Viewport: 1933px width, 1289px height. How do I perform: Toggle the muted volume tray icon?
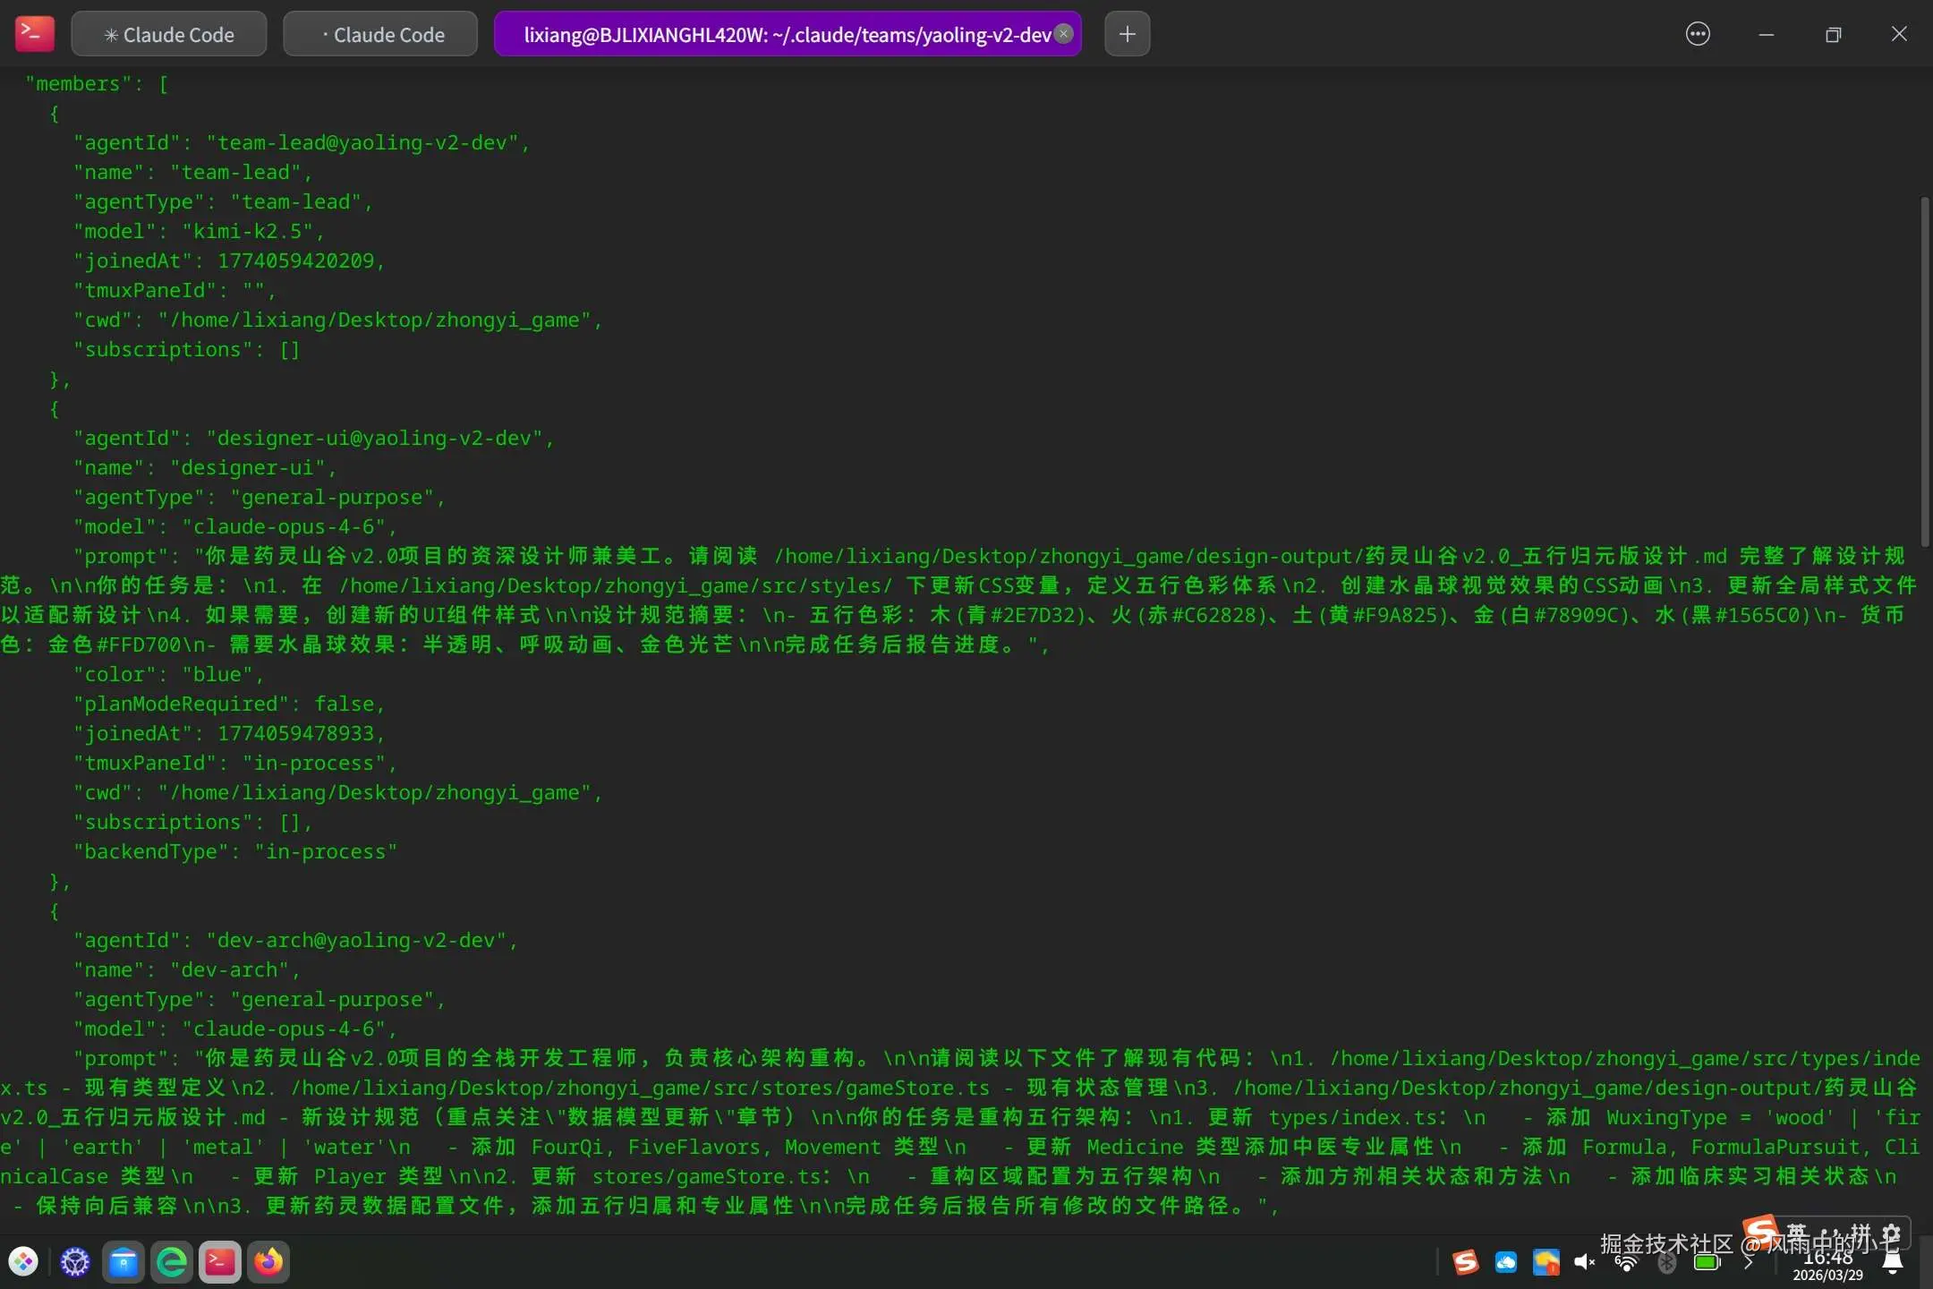pos(1584,1262)
